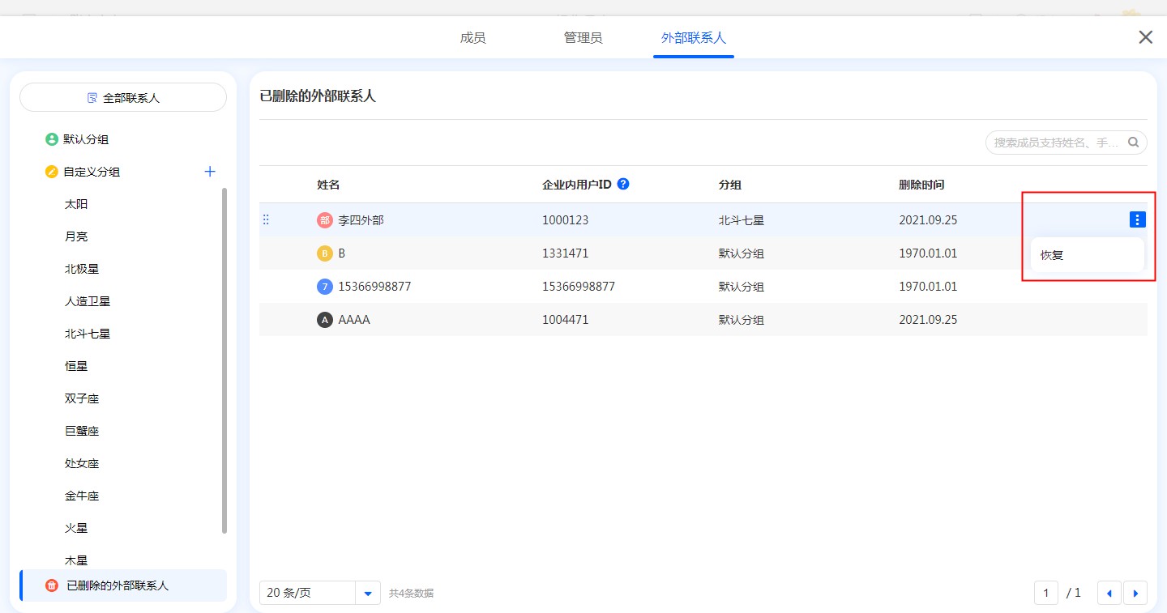This screenshot has height=613, width=1167.
Task: Click the 全部联系人 button
Action: (123, 97)
